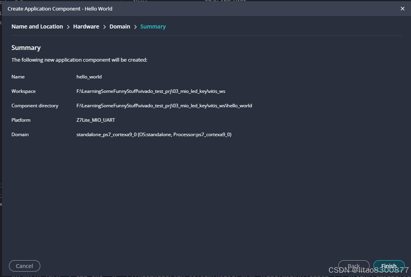Image resolution: width=411 pixels, height=277 pixels.
Task: Select the Summary step in breadcrumb
Action: click(153, 27)
